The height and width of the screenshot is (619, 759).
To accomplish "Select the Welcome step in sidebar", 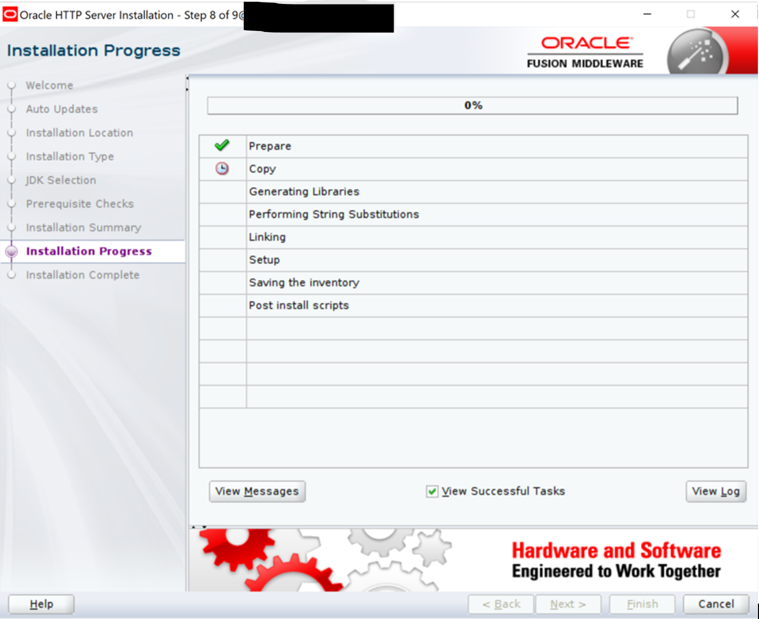I will (x=49, y=85).
